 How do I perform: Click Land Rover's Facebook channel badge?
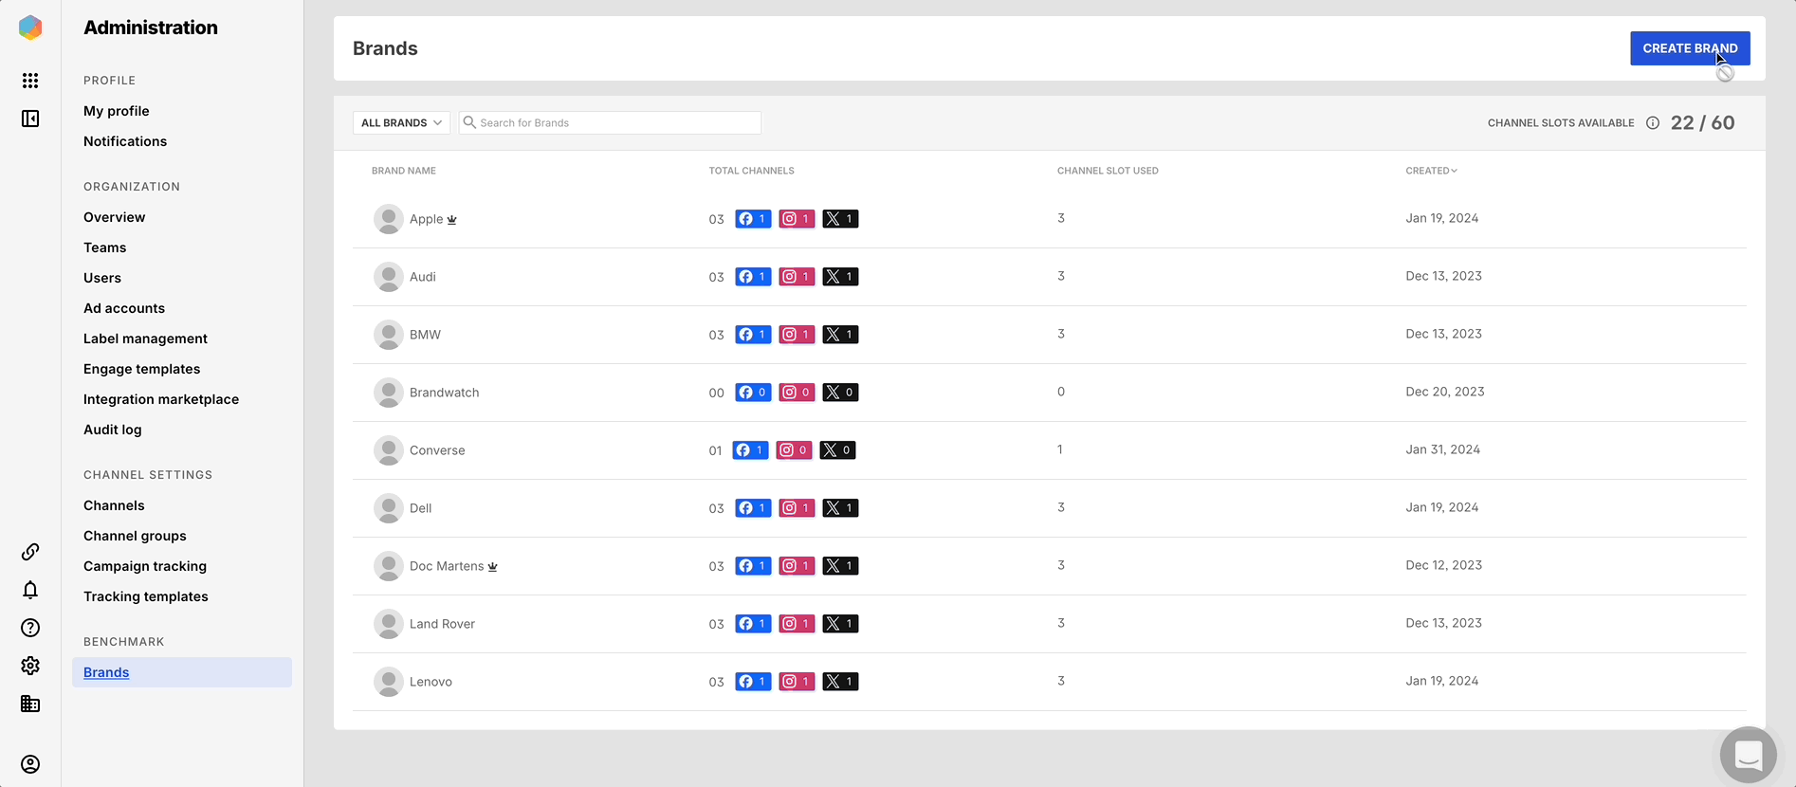(753, 624)
